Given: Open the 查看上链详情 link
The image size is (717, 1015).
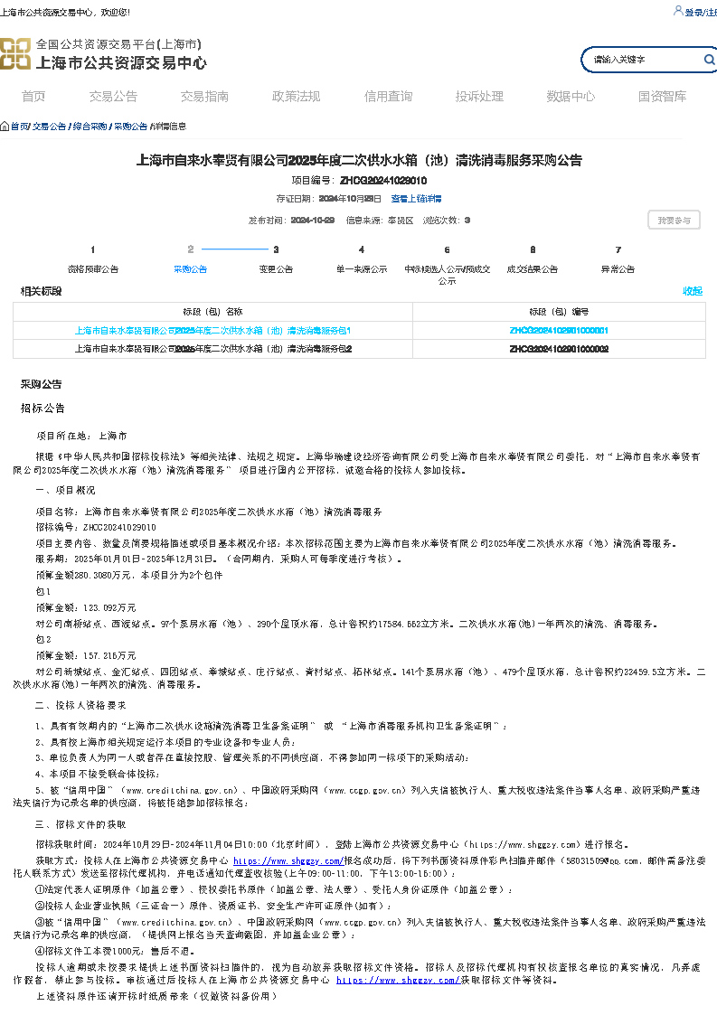Looking at the screenshot, I should point(416,198).
